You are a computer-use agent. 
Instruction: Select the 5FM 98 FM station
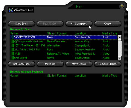point(20,58)
